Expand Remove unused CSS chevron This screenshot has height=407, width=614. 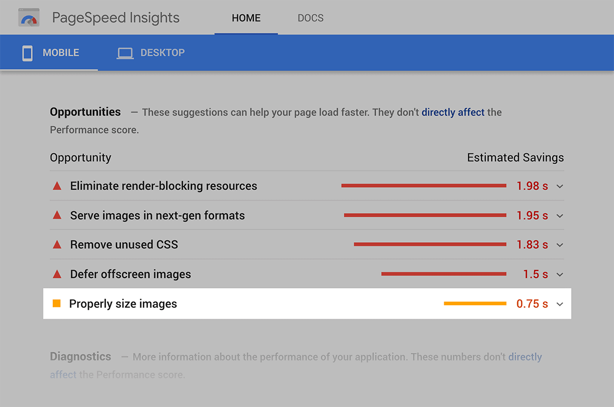point(560,245)
